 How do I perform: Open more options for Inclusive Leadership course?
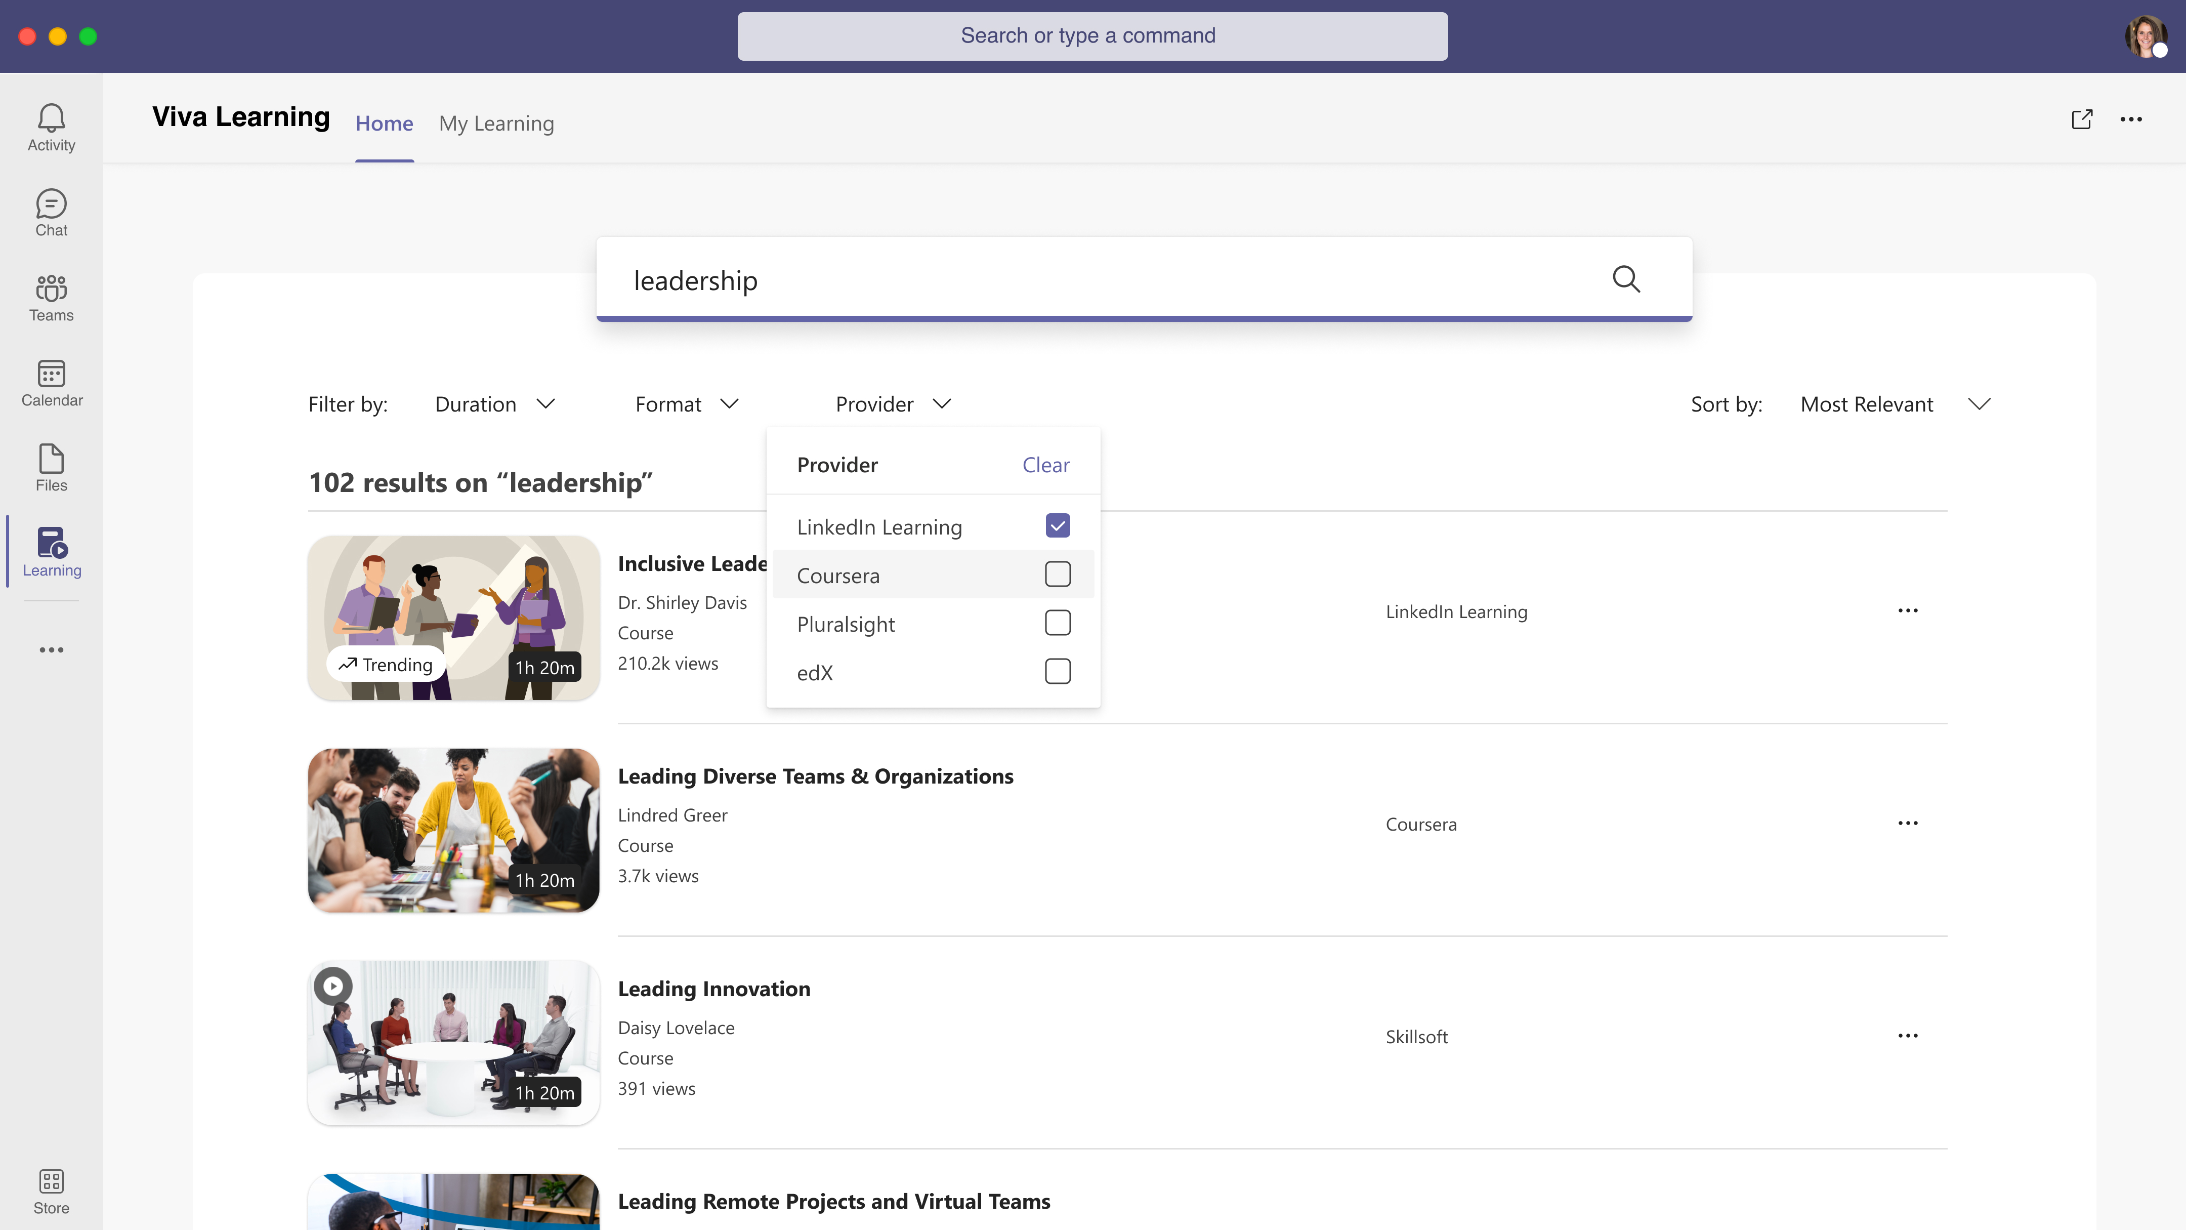[x=1908, y=611]
